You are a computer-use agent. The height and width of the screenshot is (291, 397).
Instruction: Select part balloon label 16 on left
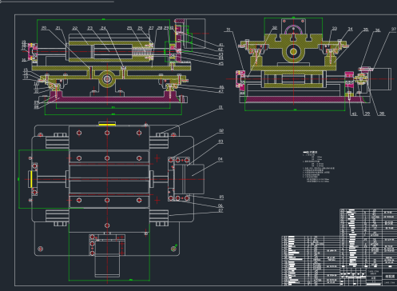click(24, 60)
